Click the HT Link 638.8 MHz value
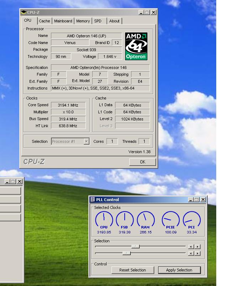Viewport: 228px width, 286px height. 68,126
